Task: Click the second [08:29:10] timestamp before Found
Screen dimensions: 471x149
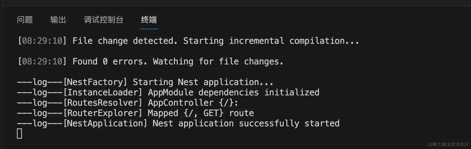Action: tap(42, 61)
